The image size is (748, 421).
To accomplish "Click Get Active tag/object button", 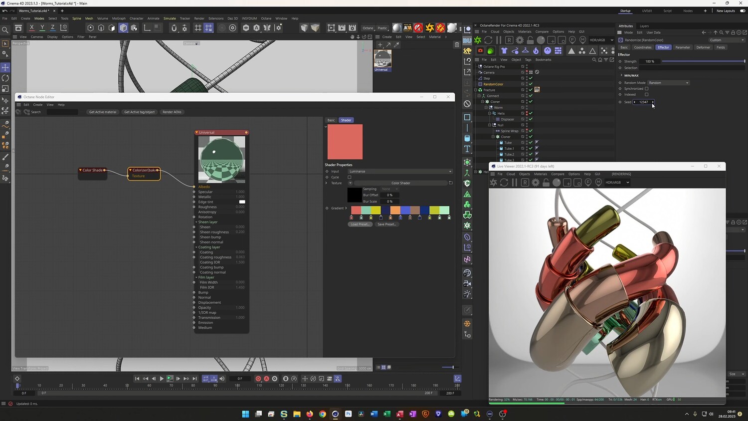I will click(x=140, y=112).
